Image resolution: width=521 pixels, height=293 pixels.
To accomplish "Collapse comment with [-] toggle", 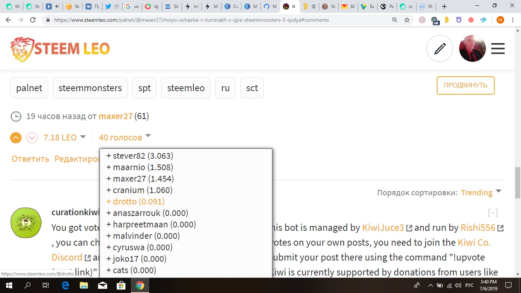I will (493, 212).
